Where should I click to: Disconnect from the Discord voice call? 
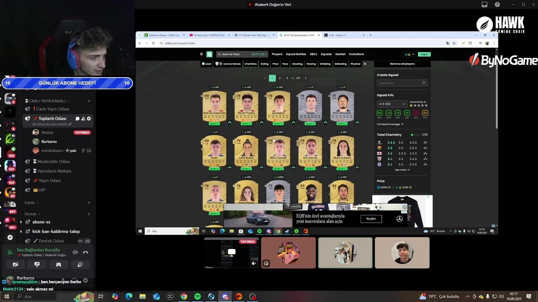tap(85, 252)
